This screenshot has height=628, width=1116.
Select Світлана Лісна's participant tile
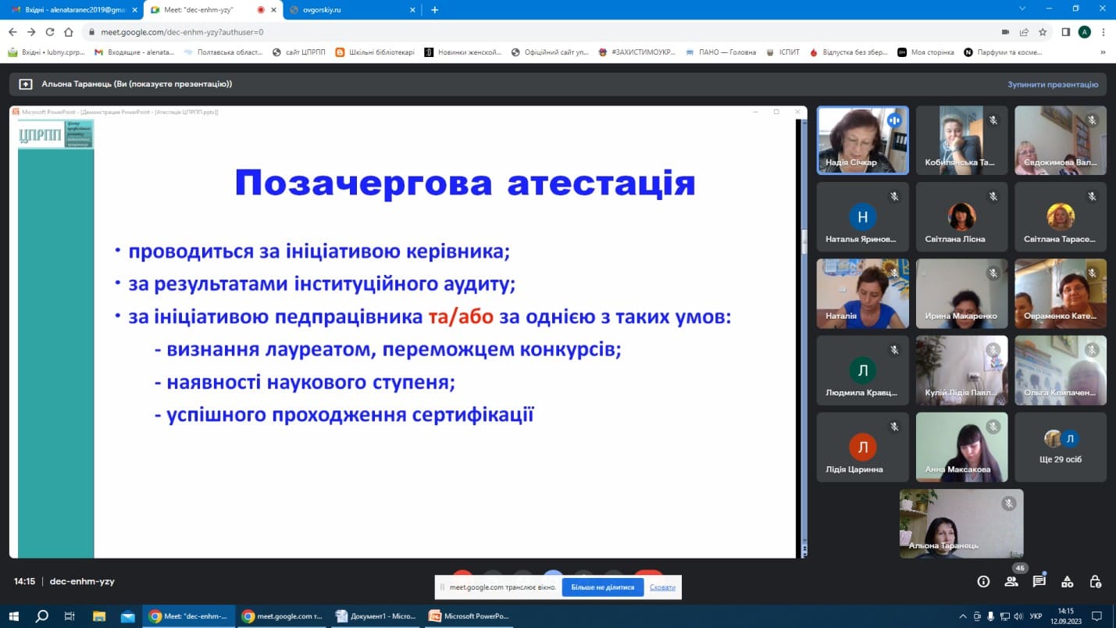(x=961, y=216)
